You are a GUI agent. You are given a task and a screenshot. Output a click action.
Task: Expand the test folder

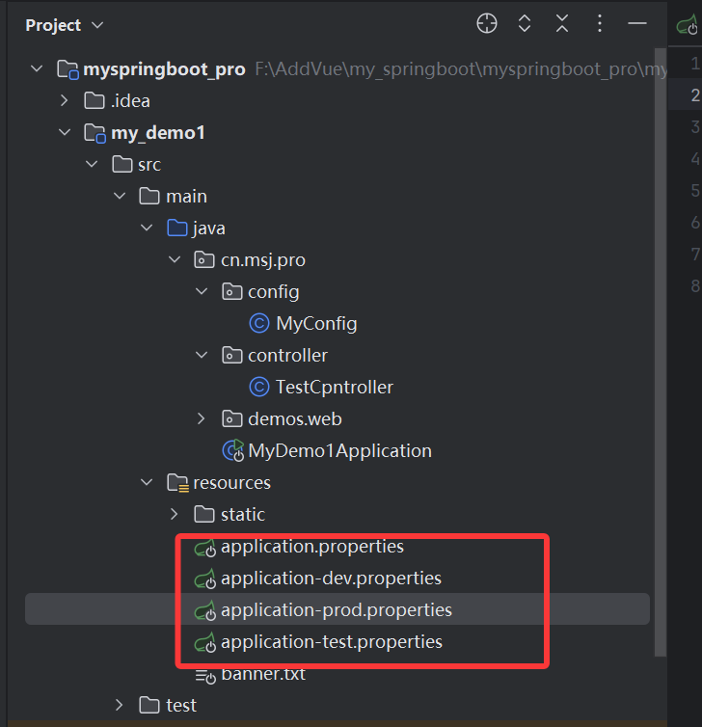click(119, 705)
